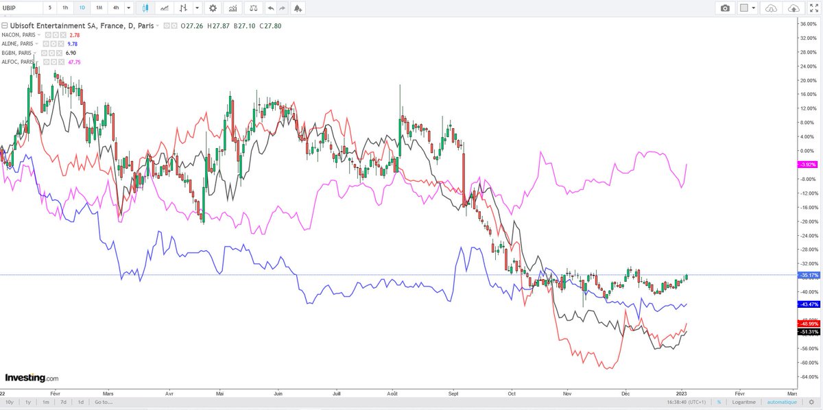The image size is (823, 410).
Task: Open ALDNE, PARIS legend dropdown arrow
Action: tap(37, 44)
